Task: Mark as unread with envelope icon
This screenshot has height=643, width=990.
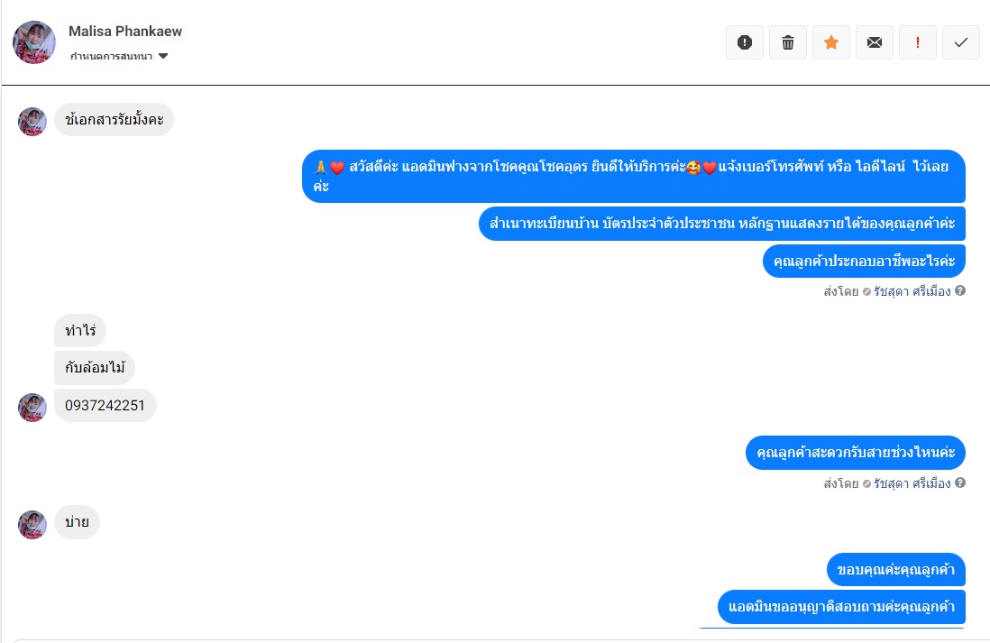Action: [875, 42]
